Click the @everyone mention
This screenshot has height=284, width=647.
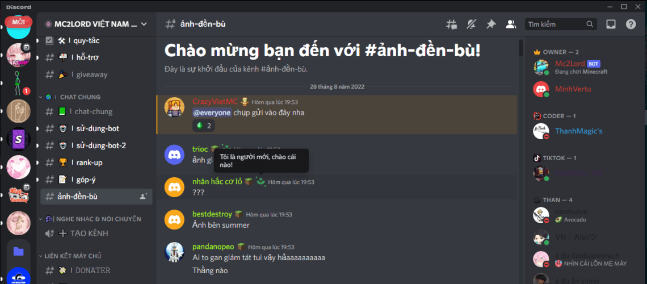pos(212,112)
